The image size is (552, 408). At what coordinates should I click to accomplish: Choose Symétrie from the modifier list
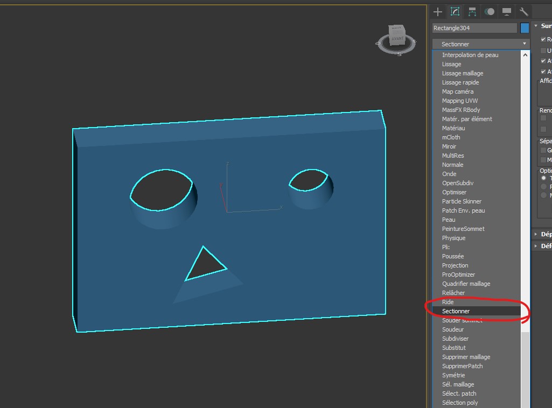(453, 375)
